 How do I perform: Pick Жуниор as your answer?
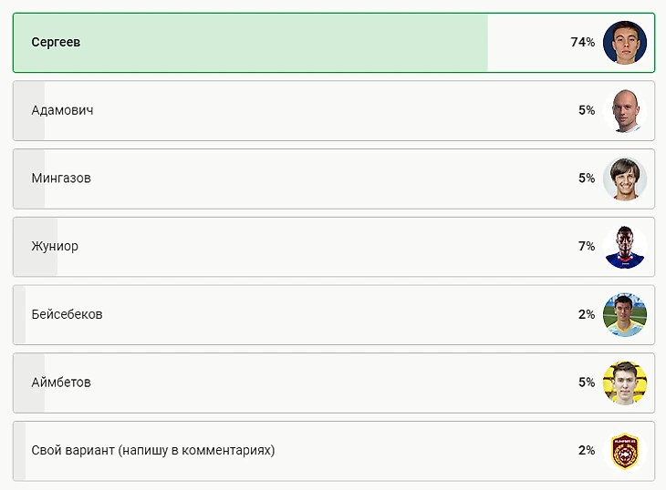(x=55, y=247)
